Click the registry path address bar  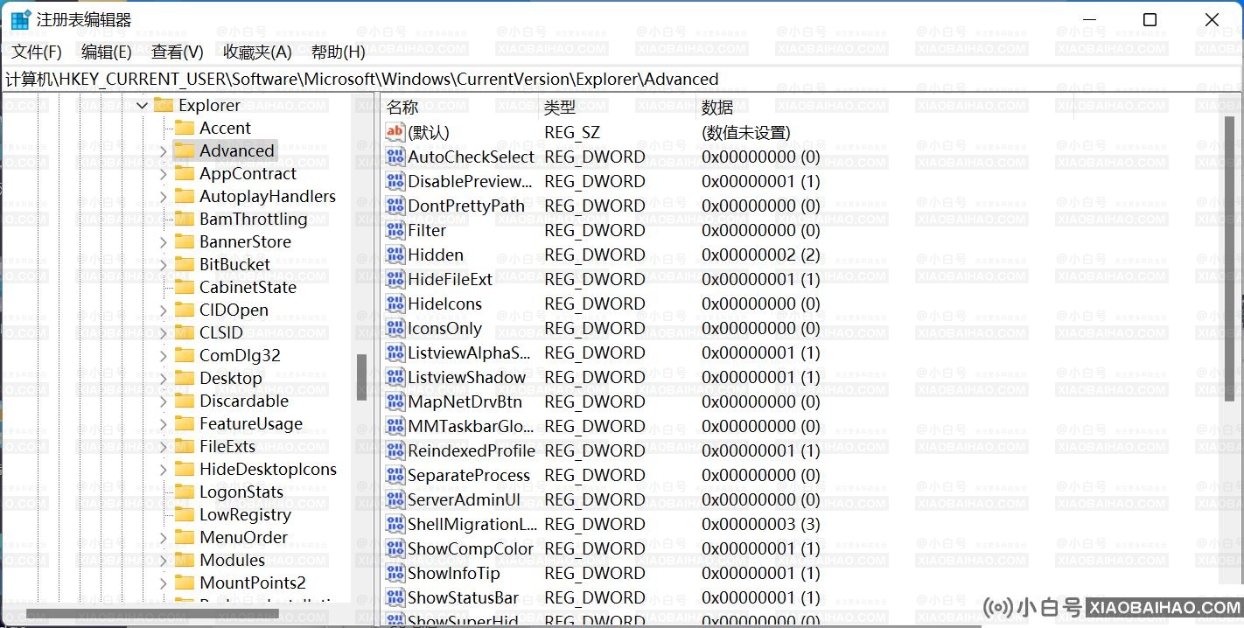(622, 79)
